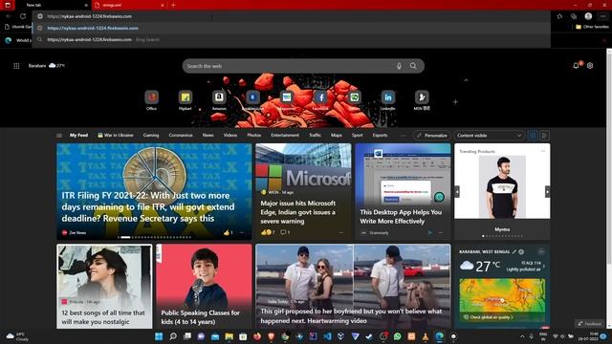
Task: Open the collections icon in toolbar
Action: tap(574, 16)
